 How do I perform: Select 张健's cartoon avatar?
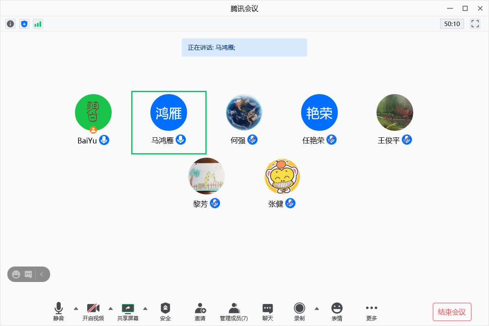click(282, 176)
